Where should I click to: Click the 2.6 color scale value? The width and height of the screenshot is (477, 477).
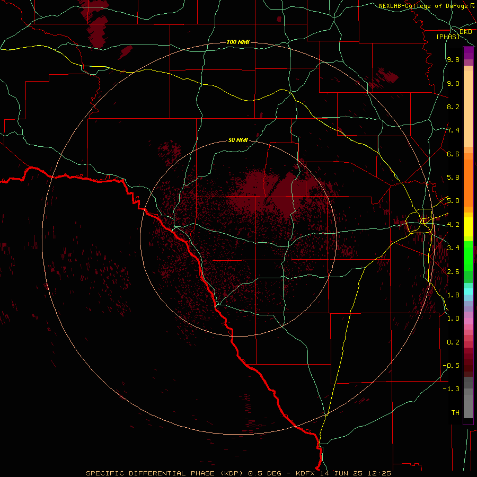coord(453,271)
